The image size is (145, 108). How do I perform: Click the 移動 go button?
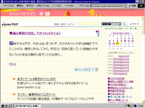point(133,6)
